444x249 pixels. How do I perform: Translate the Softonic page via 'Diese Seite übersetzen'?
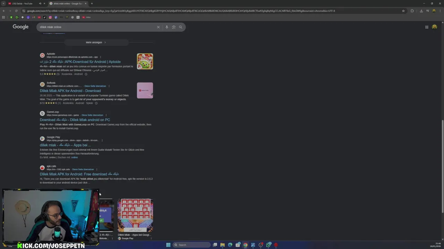tap(95, 86)
